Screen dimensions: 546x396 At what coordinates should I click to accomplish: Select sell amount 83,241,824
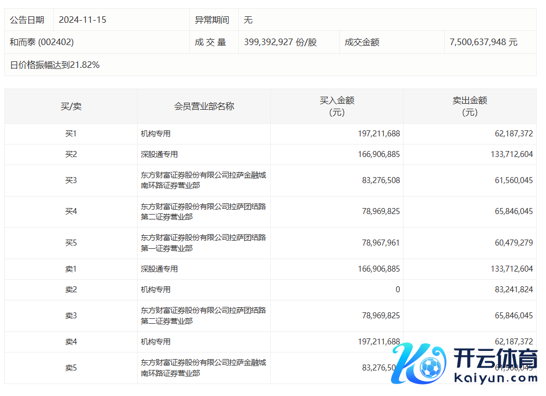(x=514, y=290)
